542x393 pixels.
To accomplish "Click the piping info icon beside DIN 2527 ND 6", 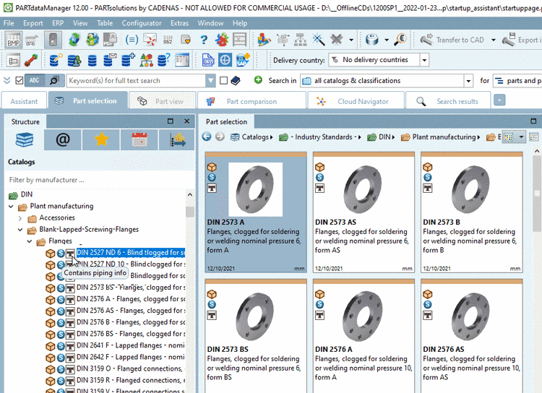I will click(70, 254).
